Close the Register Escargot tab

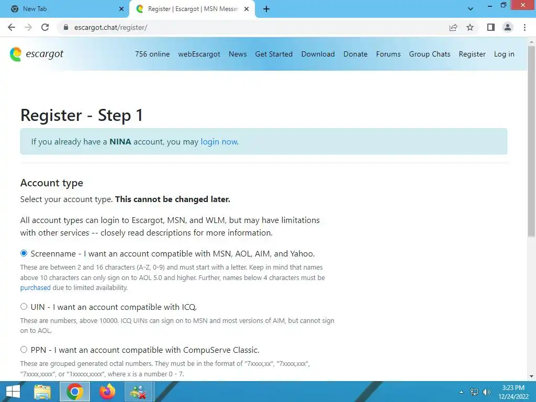[247, 9]
